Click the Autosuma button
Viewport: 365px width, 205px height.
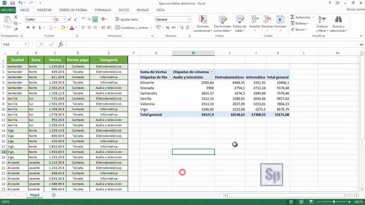point(301,17)
